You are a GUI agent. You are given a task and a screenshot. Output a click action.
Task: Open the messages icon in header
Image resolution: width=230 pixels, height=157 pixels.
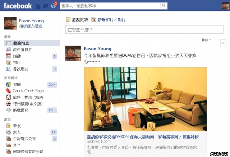click(x=46, y=6)
